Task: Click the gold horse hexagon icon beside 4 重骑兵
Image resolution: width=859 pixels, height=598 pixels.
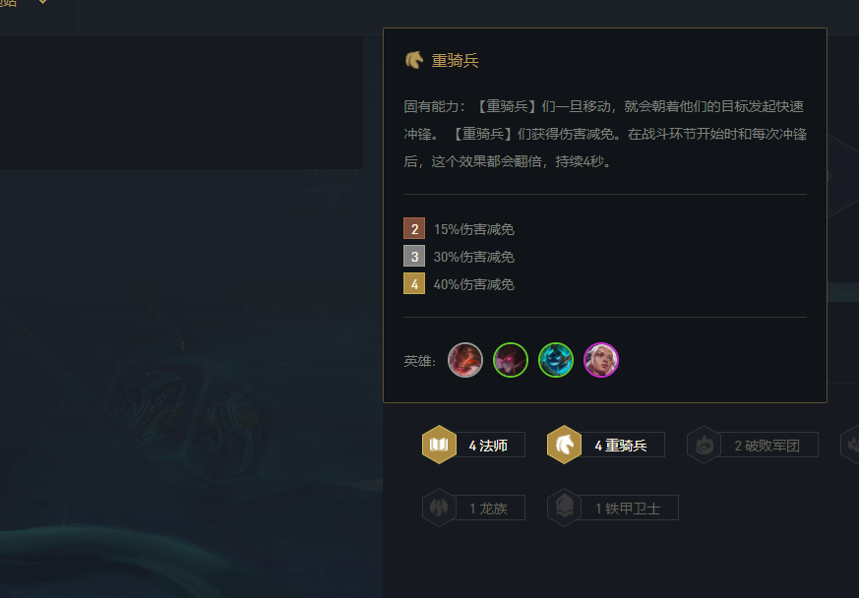Action: pos(564,445)
